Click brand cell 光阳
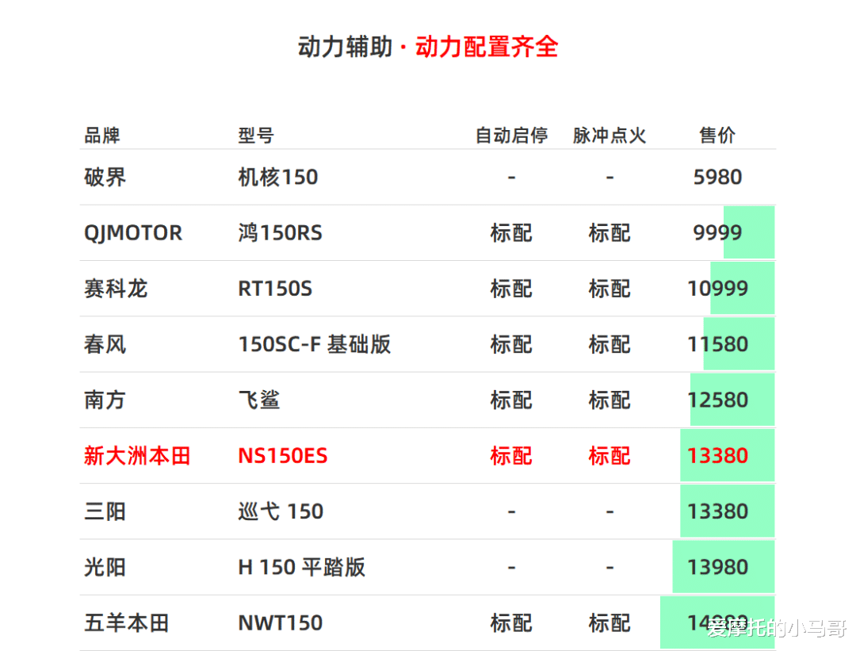Viewport: 856px width, 651px height. [105, 567]
